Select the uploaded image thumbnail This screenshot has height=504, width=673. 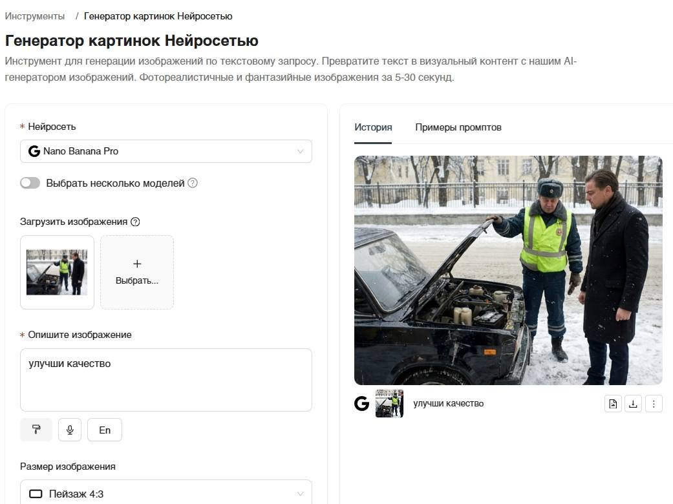tap(57, 272)
